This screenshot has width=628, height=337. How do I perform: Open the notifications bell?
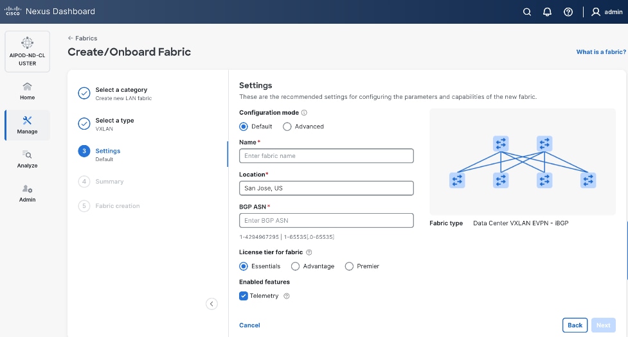[547, 12]
